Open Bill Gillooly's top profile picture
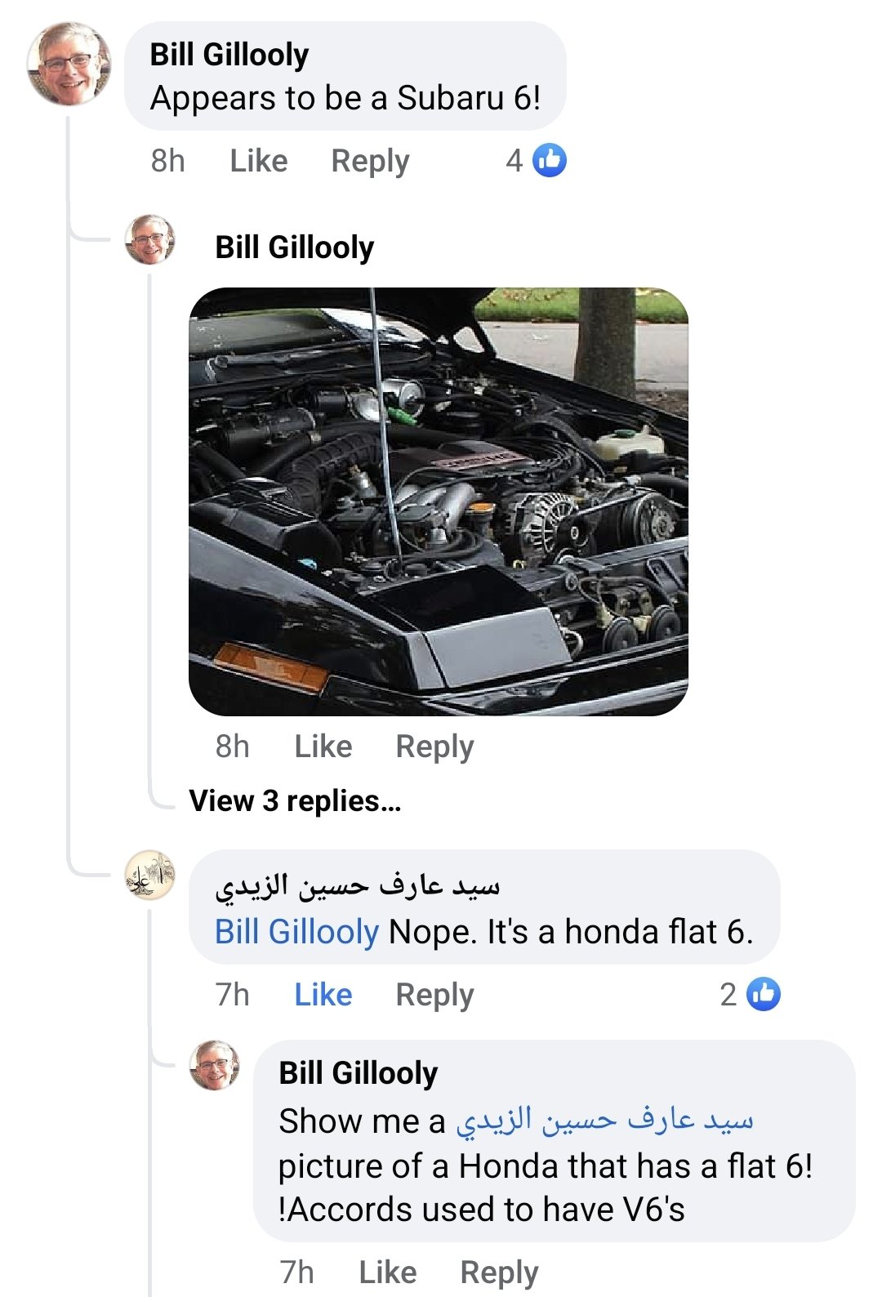This screenshot has width=882, height=1297. tap(69, 65)
